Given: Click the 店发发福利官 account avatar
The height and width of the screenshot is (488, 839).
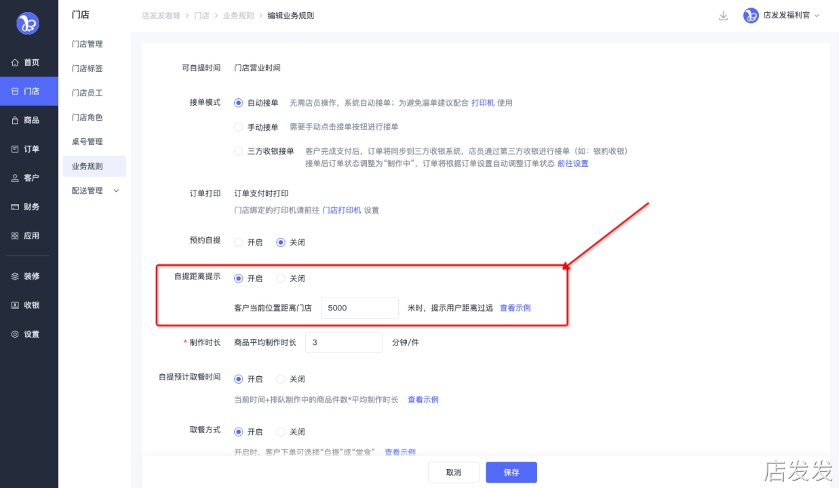Looking at the screenshot, I should click(x=751, y=16).
